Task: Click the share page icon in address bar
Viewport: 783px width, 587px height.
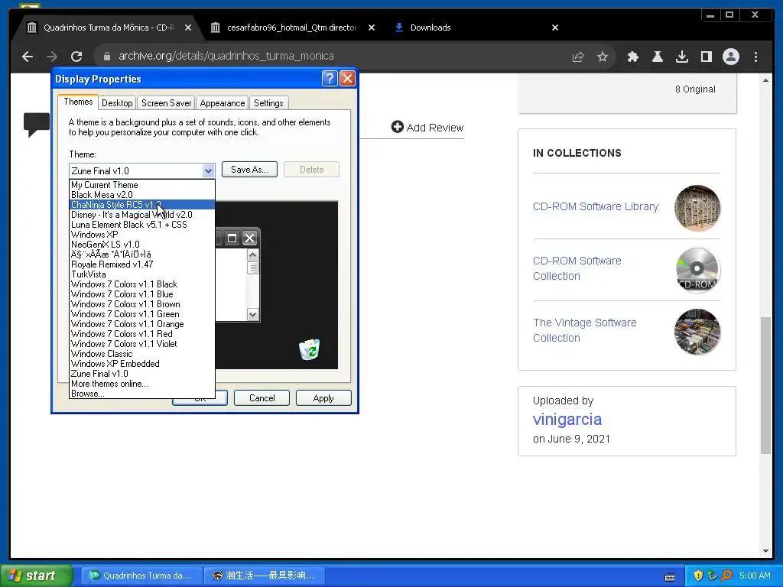Action: pyautogui.click(x=578, y=57)
